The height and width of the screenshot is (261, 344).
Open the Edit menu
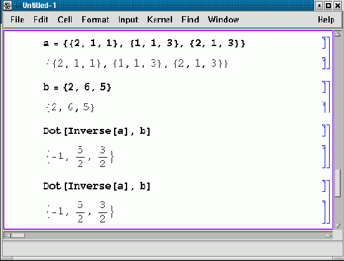click(41, 20)
